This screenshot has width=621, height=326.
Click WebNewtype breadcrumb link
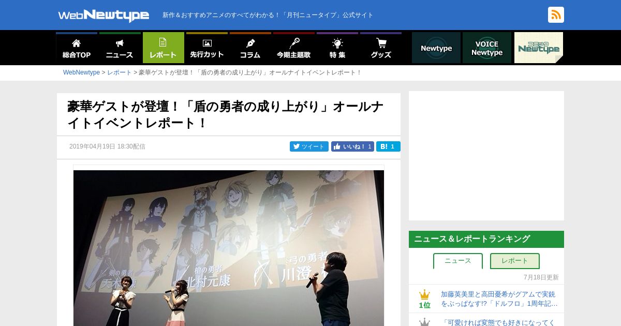coord(81,72)
